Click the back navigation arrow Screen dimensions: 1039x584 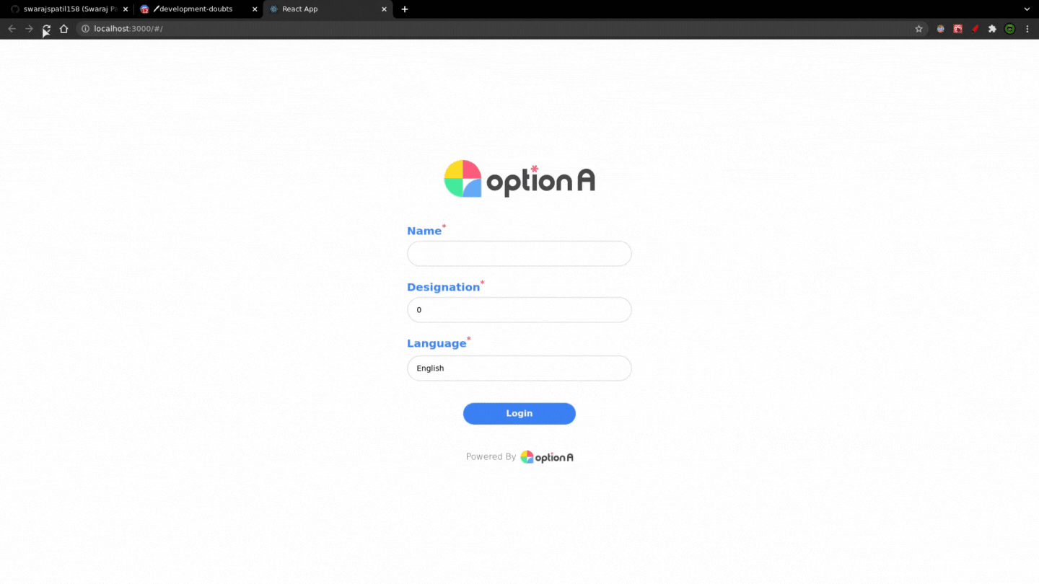pyautogui.click(x=12, y=29)
